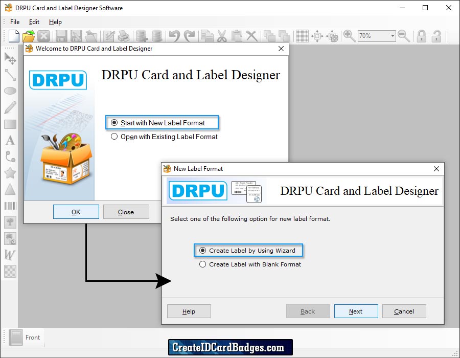Image resolution: width=460 pixels, height=358 pixels.
Task: Click the checkered pattern tool in sidebar
Action: (10, 271)
